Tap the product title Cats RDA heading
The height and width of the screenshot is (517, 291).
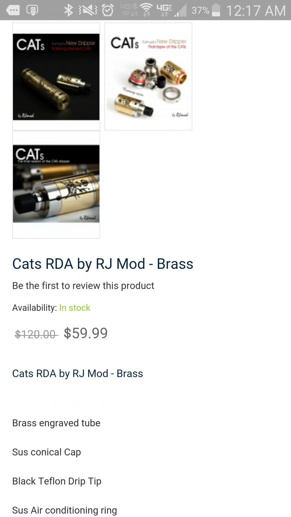point(103,264)
